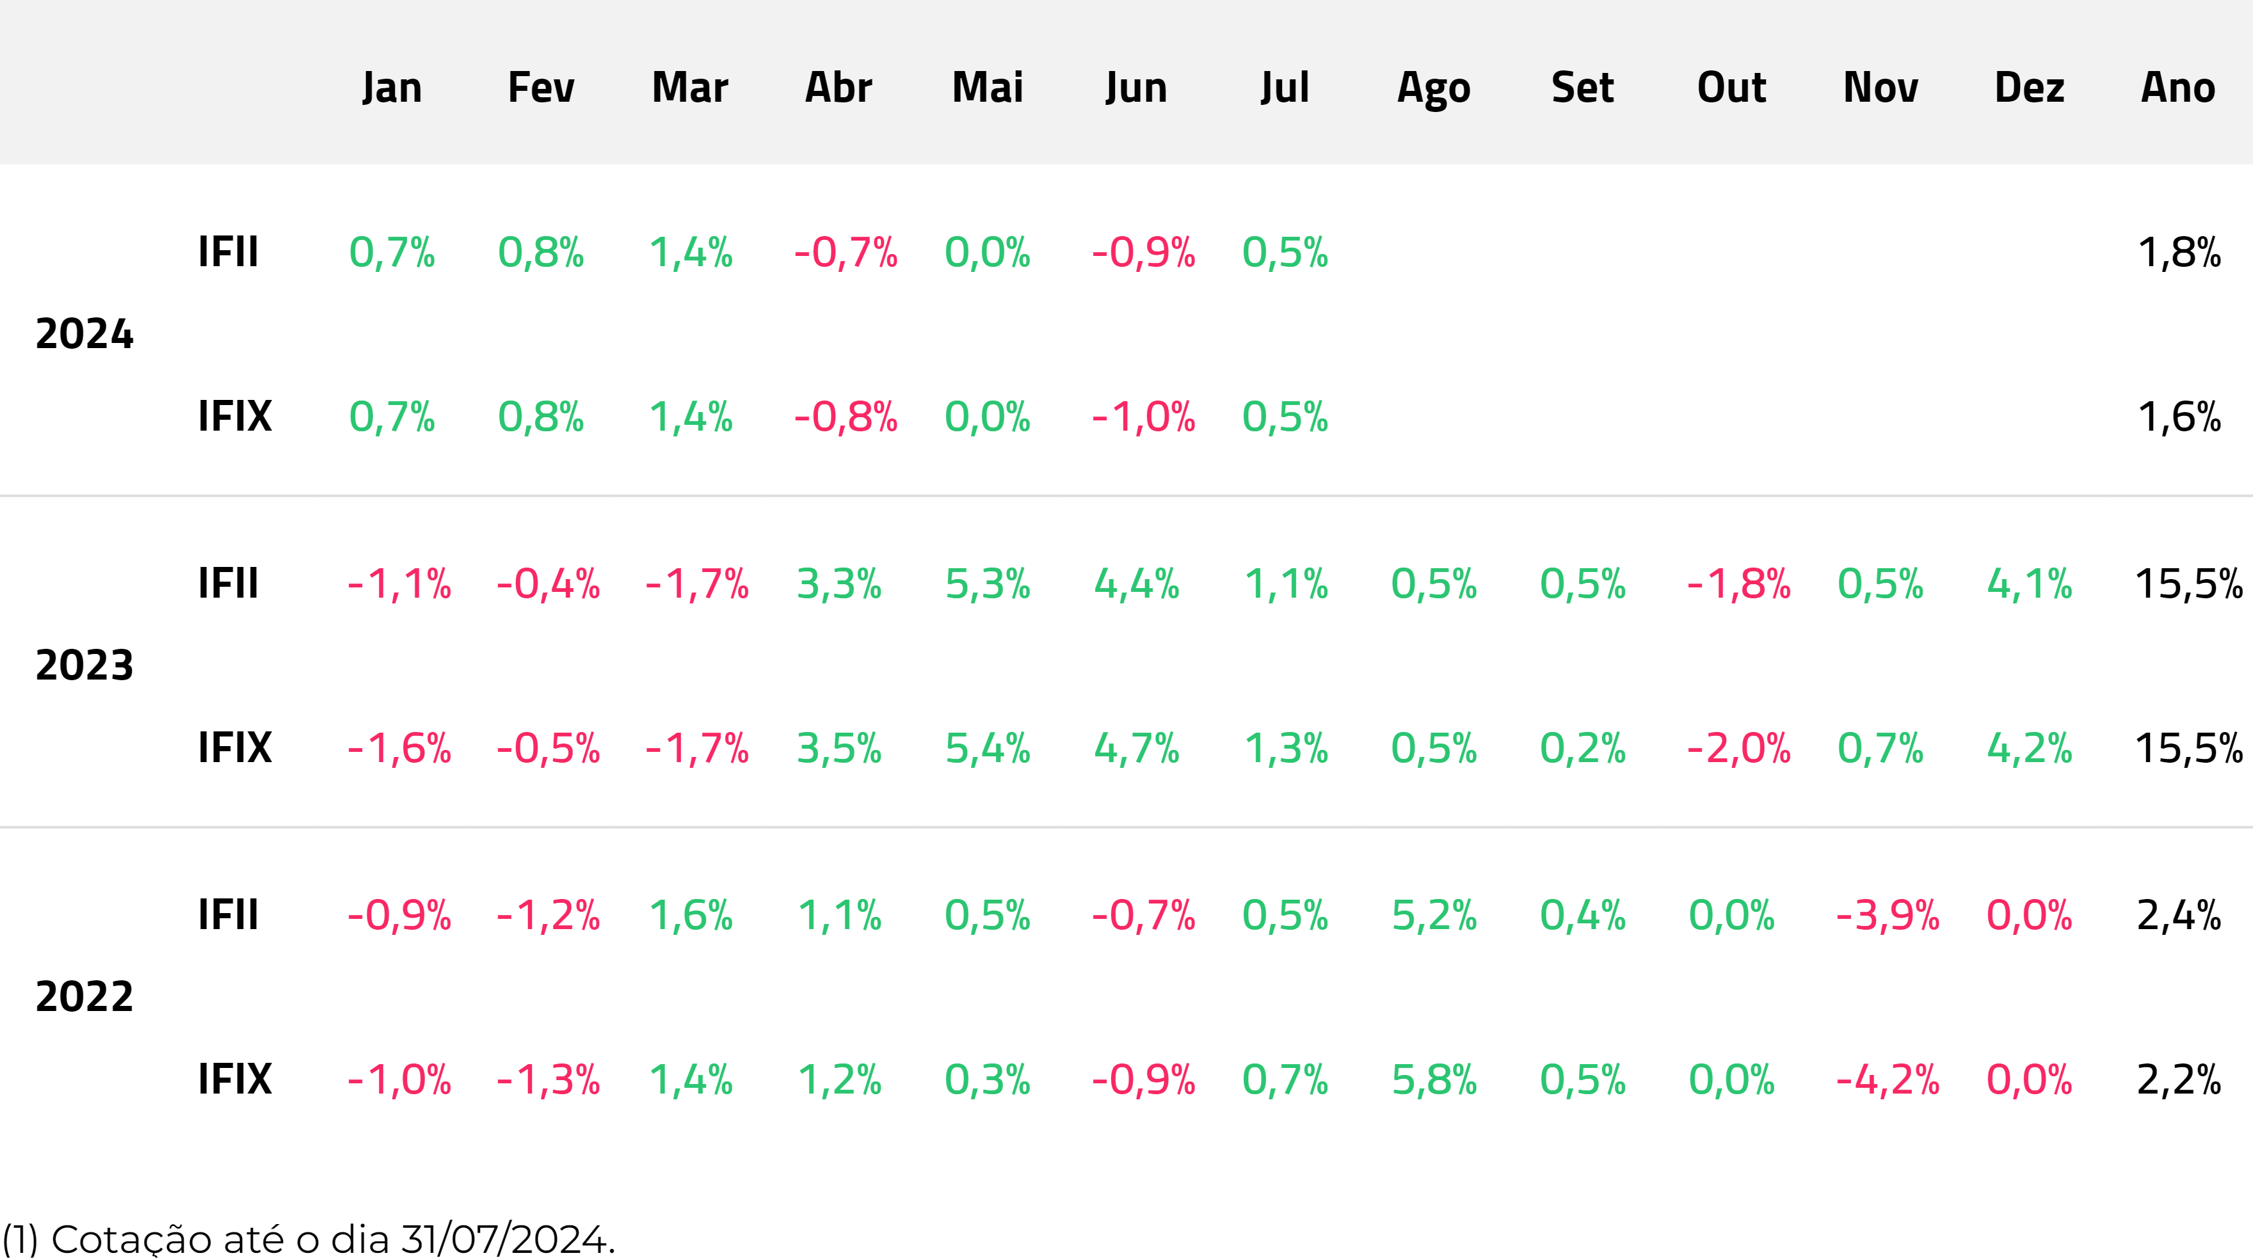
Task: Click the 2024 year row label
Action: pos(85,334)
